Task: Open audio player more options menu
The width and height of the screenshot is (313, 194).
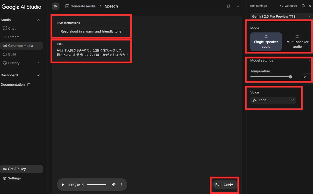Action: [121, 185]
